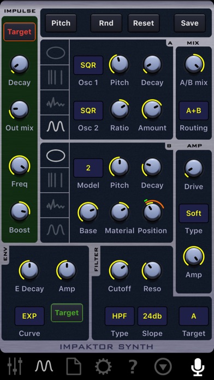This screenshot has height=380, width=214.
Task: Change Osc 1 waveform SQR selector
Action: (88, 65)
